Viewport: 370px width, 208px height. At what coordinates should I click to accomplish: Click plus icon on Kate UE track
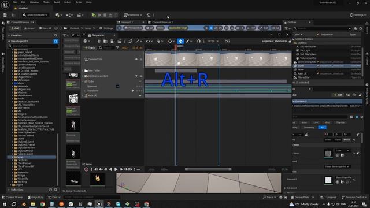140,96
